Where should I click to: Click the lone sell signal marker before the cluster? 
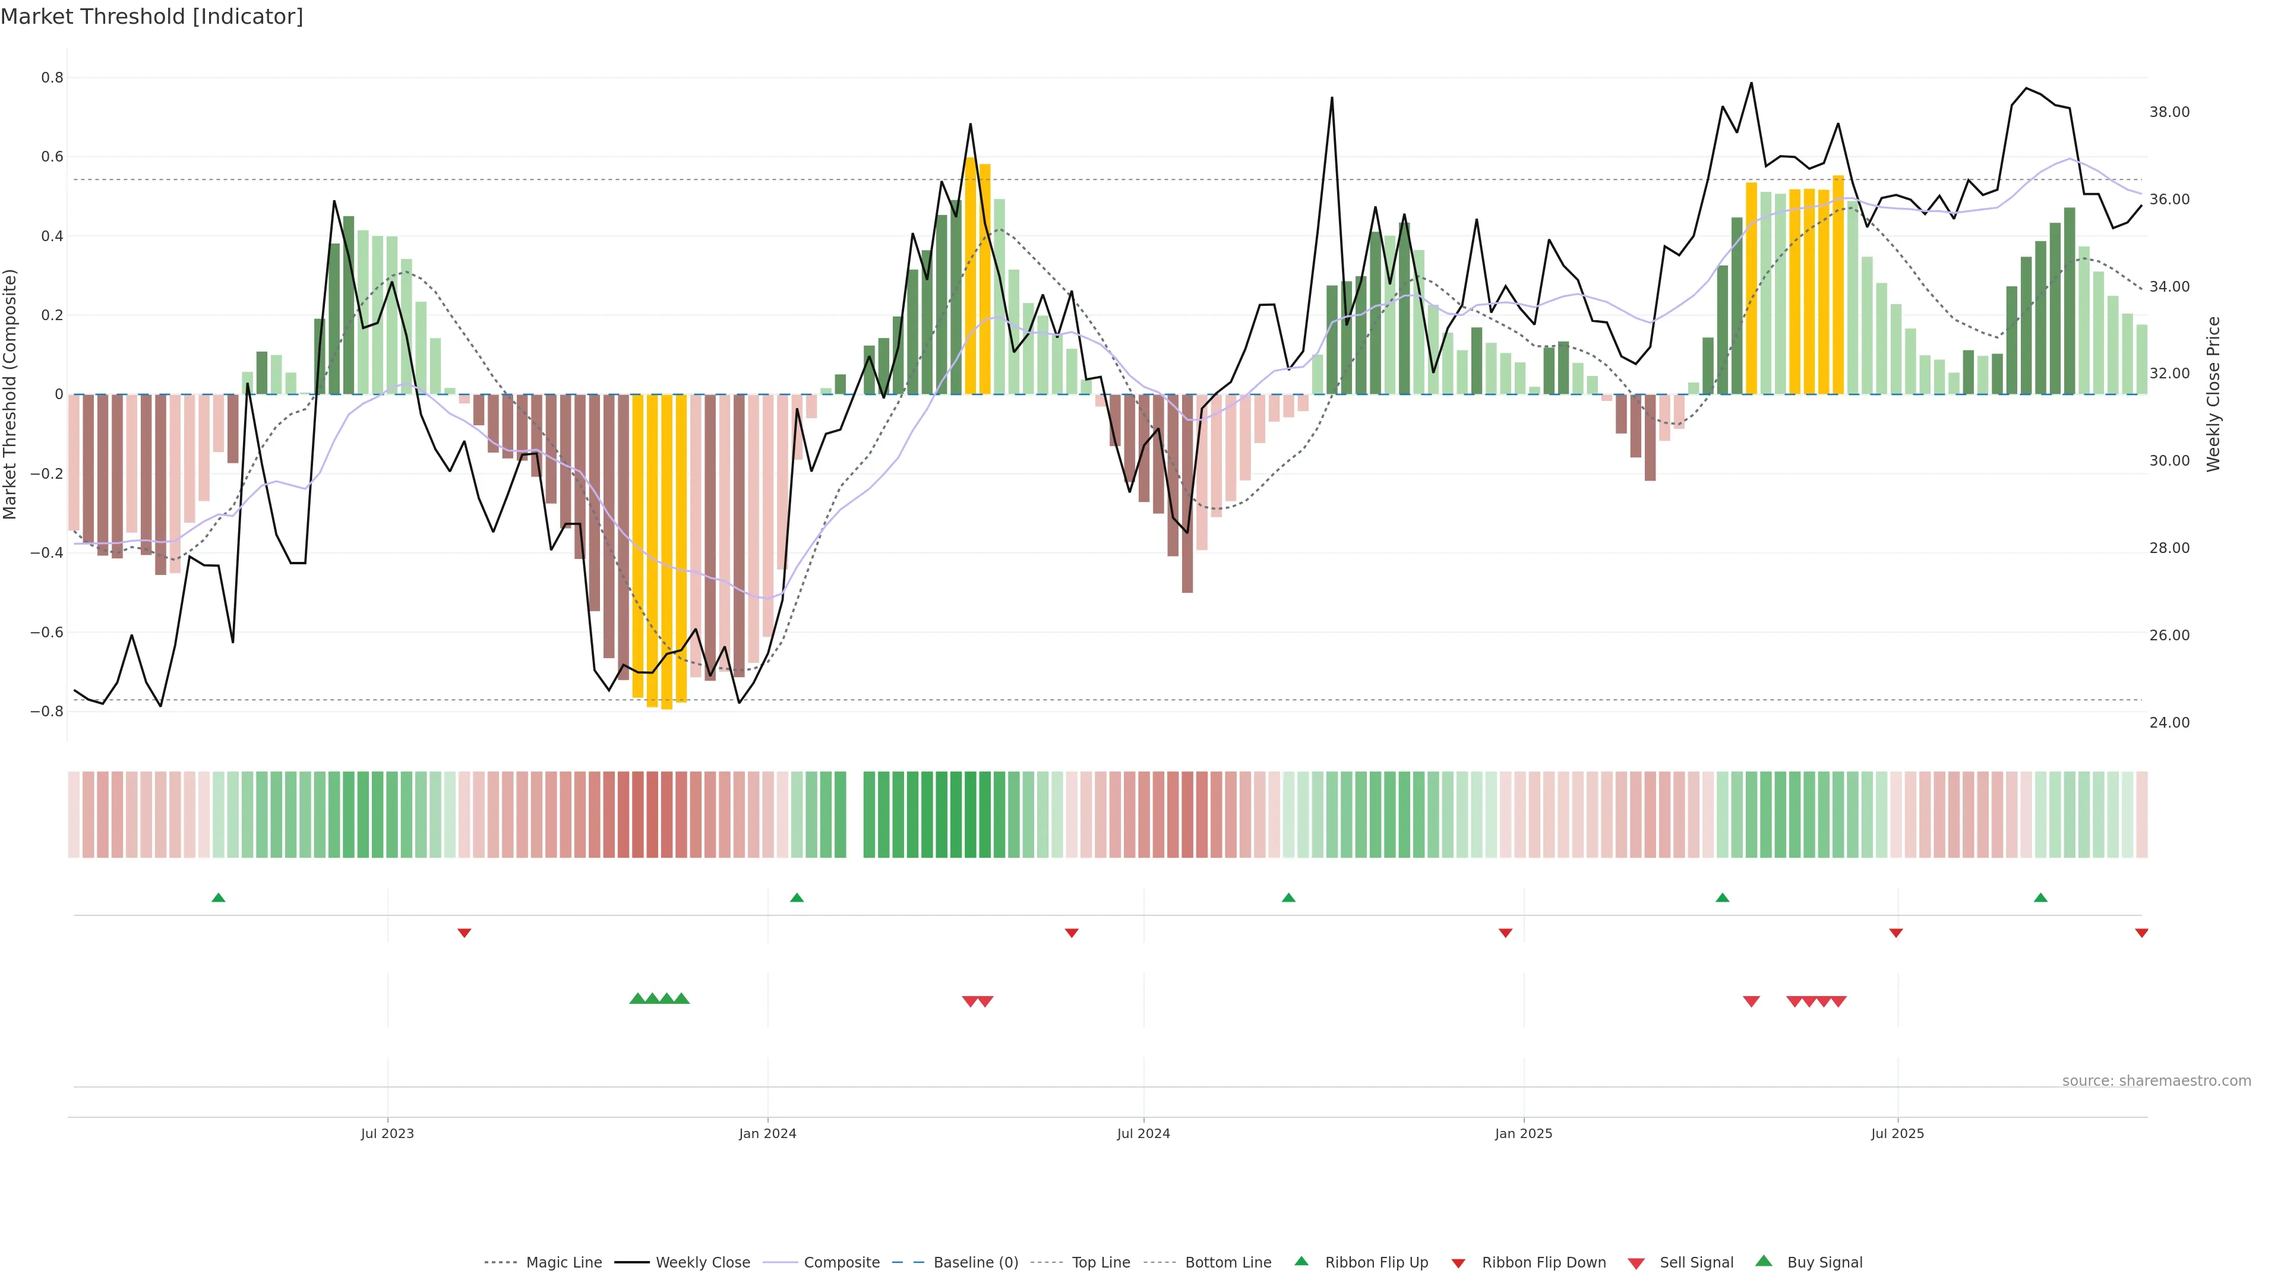(1751, 1000)
